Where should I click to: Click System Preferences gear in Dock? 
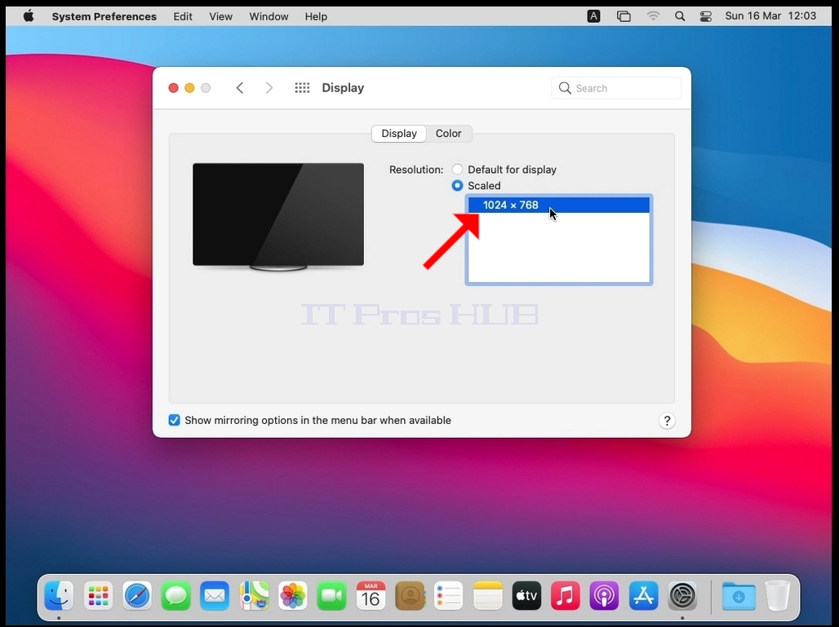[x=682, y=595]
